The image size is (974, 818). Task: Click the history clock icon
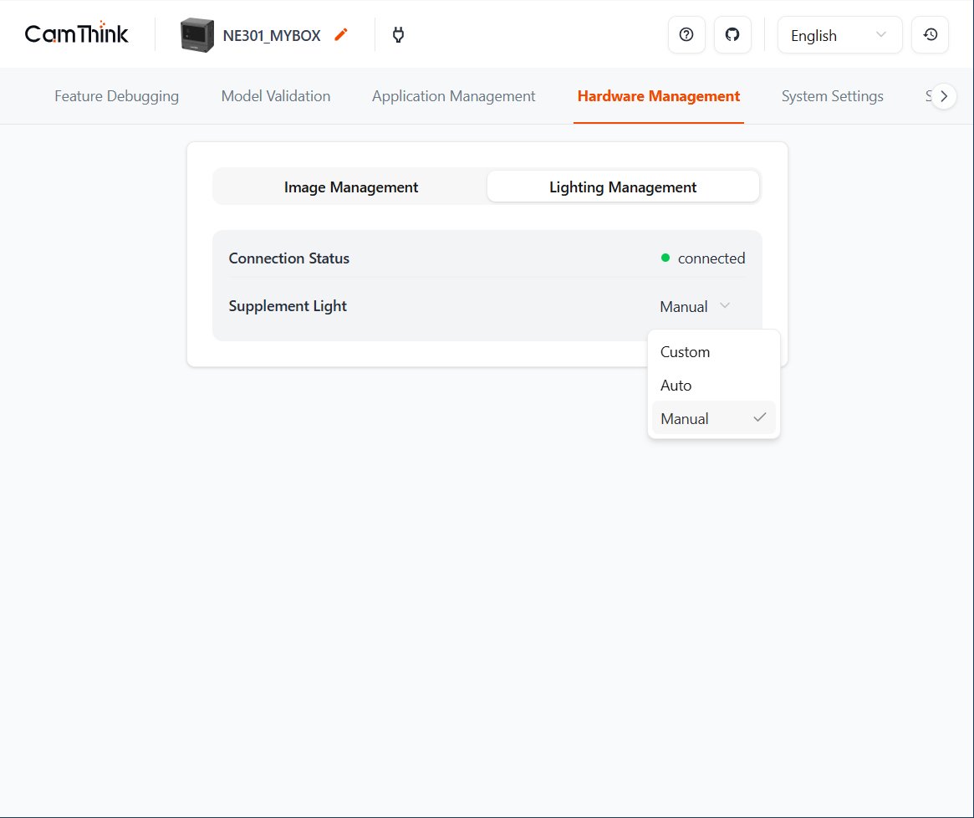tap(930, 35)
